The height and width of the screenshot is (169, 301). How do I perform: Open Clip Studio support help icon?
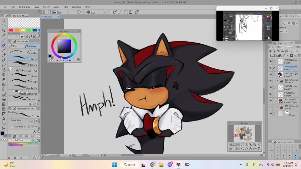137,12
